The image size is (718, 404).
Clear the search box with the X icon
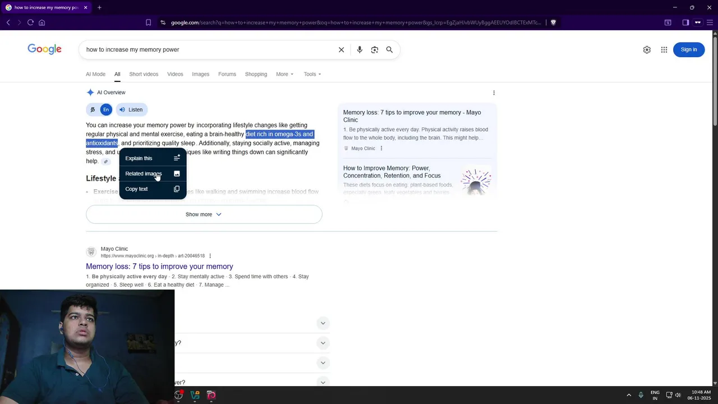(x=341, y=49)
